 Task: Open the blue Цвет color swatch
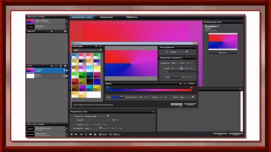point(116,97)
